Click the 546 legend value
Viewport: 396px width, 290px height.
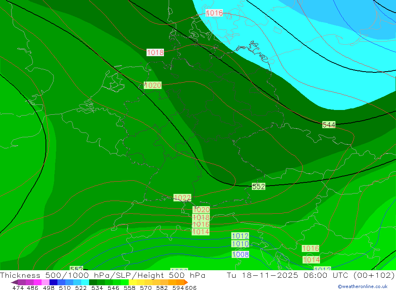[x=113, y=288]
